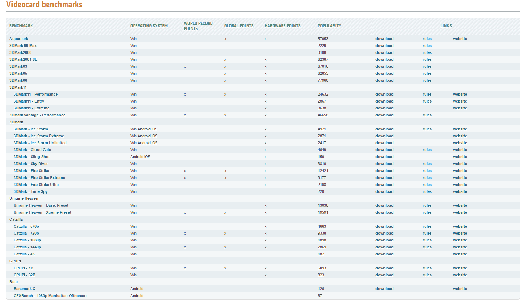Open Catzilla - 1440p benchmark
Image resolution: width=525 pixels, height=303 pixels.
(x=27, y=247)
